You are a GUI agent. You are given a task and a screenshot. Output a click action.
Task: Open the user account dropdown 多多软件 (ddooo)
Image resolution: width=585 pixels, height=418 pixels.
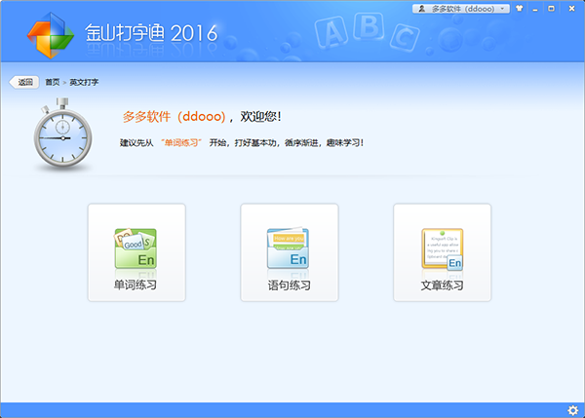(461, 9)
